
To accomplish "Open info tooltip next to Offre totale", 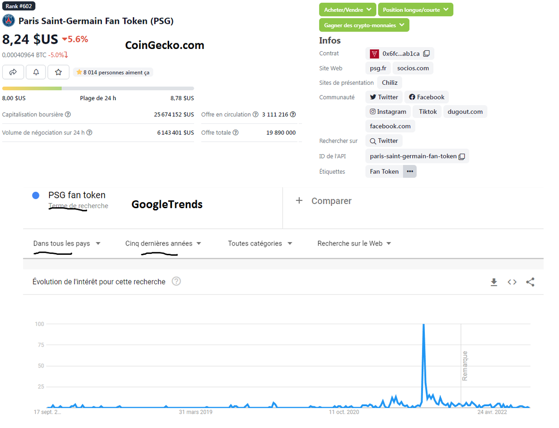I will tap(236, 133).
